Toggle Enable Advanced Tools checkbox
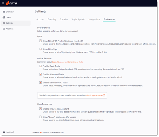This screenshot has height=137, width=159. [x=40, y=74]
